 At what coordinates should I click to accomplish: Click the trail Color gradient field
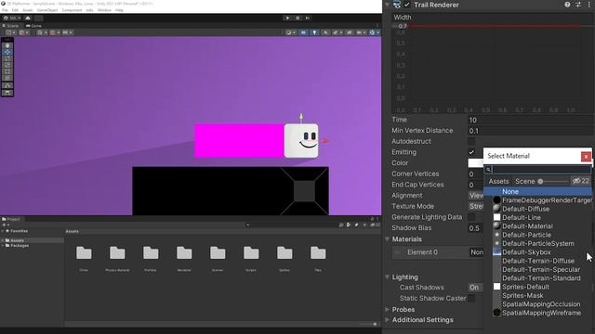(x=475, y=163)
